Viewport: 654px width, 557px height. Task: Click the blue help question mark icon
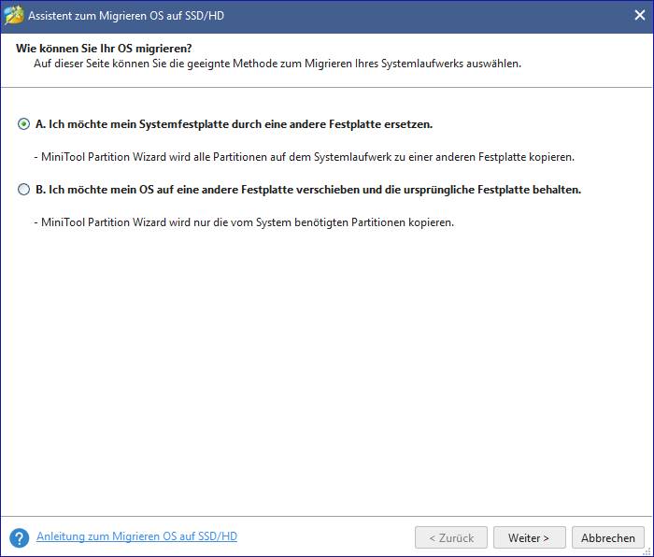pyautogui.click(x=20, y=537)
